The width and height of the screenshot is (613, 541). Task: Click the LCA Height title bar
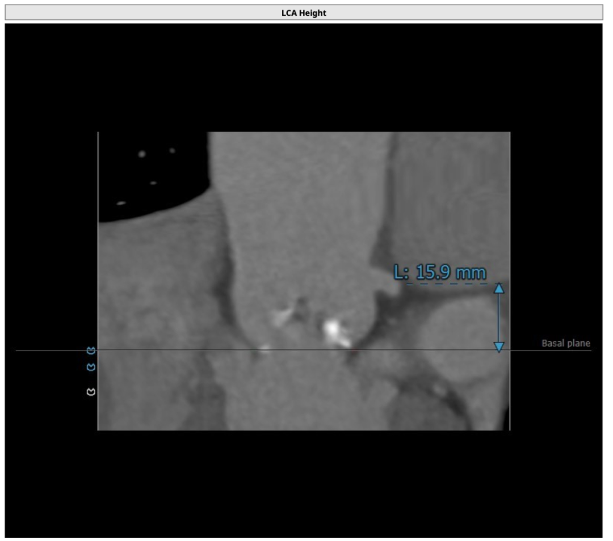tap(304, 12)
